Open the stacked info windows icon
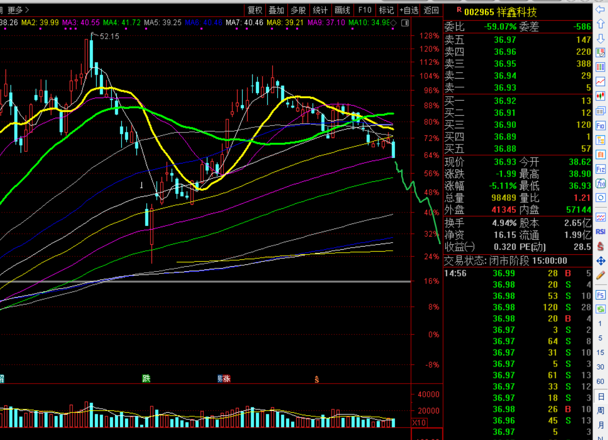 point(600,111)
